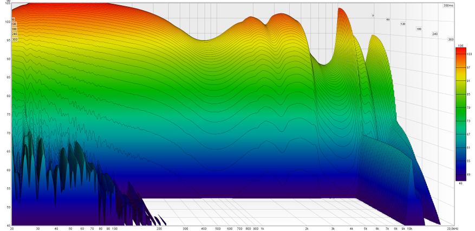Image resolution: width=475 pixels, height=231 pixels.
Task: Select the 800 Hz frequency axis label
Action: tap(248, 228)
